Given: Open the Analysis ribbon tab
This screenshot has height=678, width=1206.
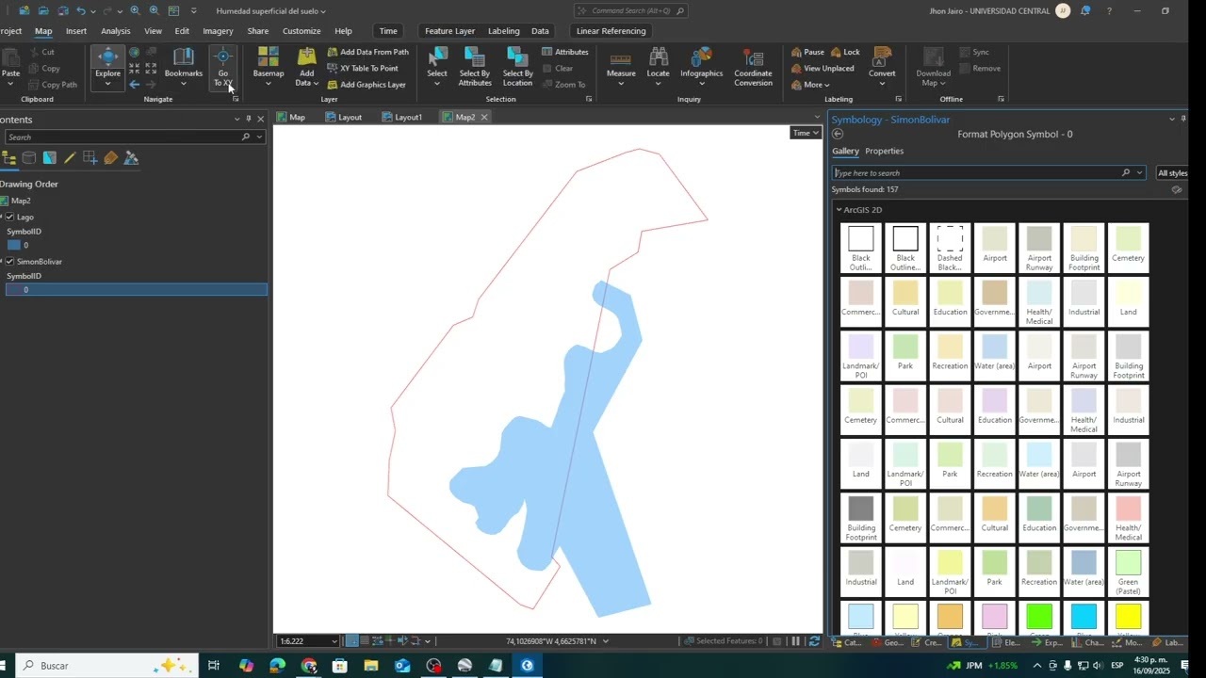Looking at the screenshot, I should (116, 31).
